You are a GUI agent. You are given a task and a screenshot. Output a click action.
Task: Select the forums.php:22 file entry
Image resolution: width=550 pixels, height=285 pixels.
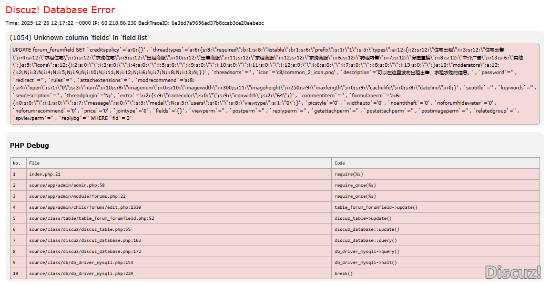pos(77,196)
